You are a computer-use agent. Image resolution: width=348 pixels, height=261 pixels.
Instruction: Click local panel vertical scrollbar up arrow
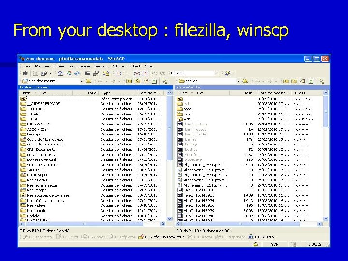[x=169, y=93]
